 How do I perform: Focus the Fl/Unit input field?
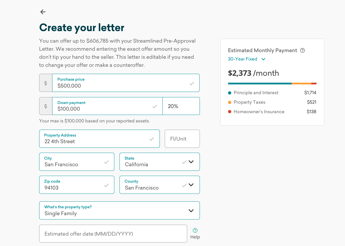182,139
